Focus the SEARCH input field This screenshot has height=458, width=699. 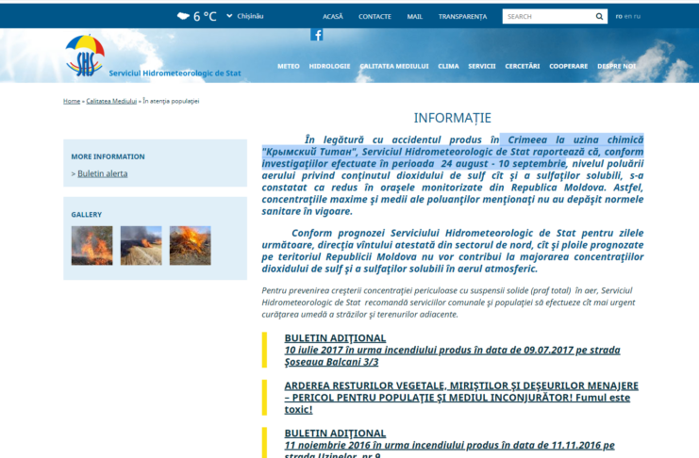coord(548,16)
